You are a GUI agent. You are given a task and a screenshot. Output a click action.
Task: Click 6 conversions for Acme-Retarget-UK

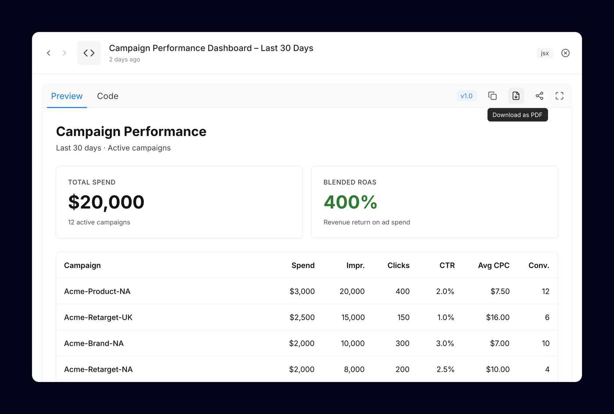point(547,318)
